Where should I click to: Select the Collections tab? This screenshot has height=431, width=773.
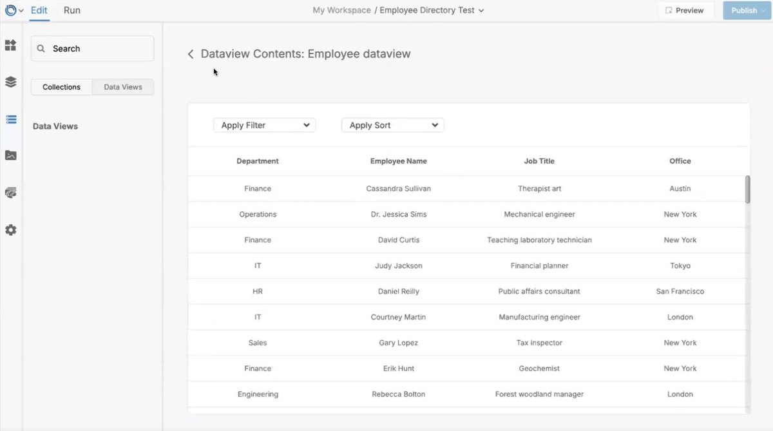click(62, 87)
